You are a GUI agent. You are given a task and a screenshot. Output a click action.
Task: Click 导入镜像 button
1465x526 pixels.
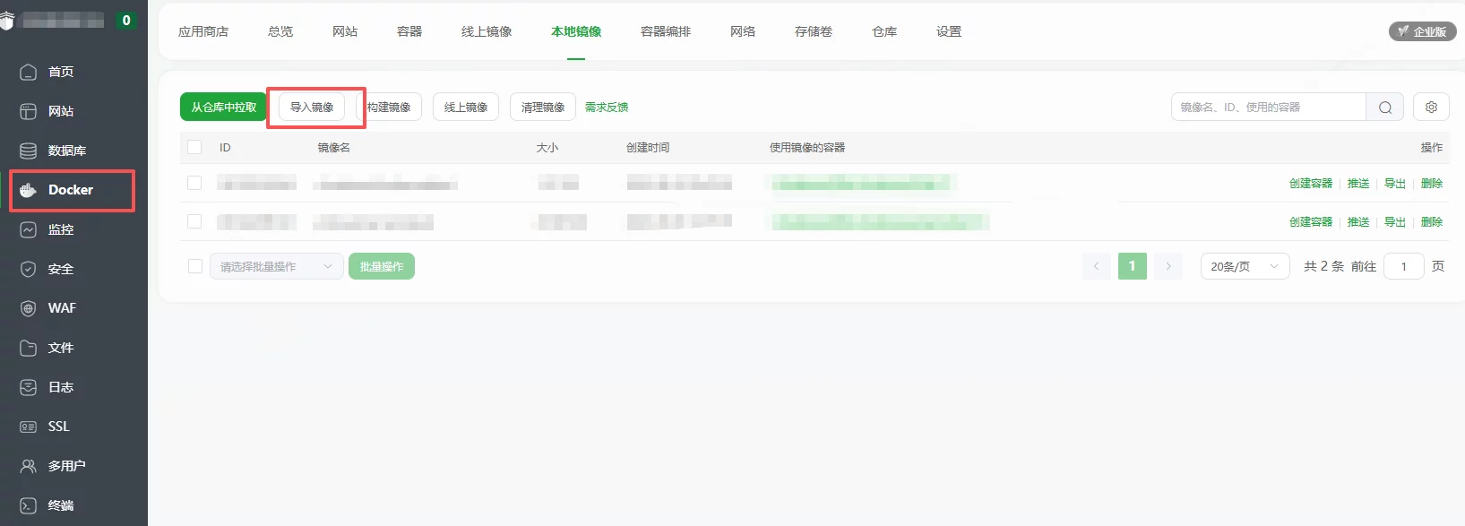312,107
